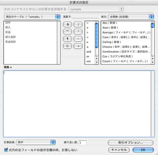Insert the ampersand concatenation operator
The width and height of the screenshot is (158, 155).
[67, 24]
